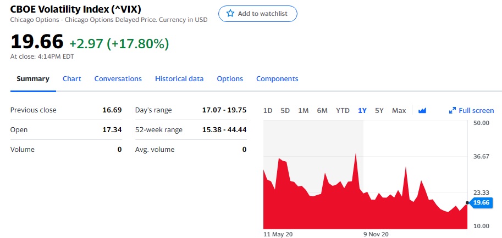
Task: Go to the Conversations tab
Action: (x=118, y=78)
